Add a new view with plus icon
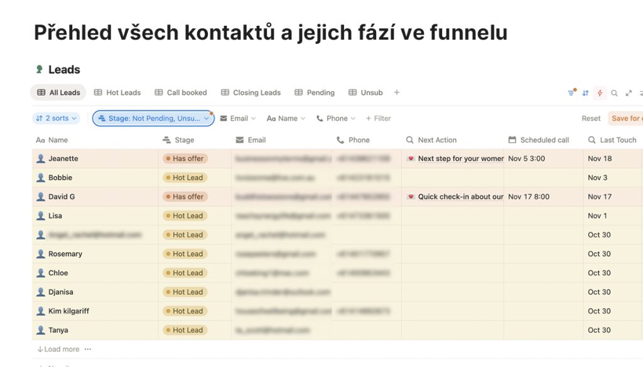 pyautogui.click(x=396, y=92)
